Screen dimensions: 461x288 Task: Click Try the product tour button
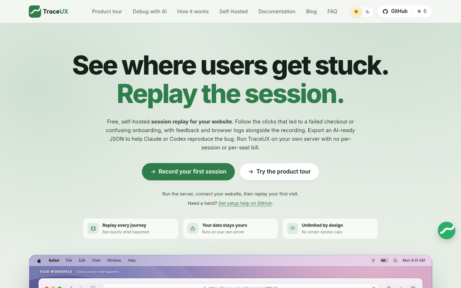pyautogui.click(x=279, y=172)
